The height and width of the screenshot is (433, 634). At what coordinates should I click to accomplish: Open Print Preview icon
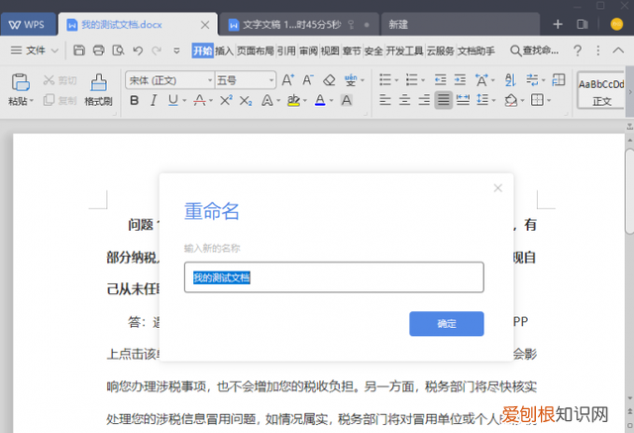click(118, 51)
